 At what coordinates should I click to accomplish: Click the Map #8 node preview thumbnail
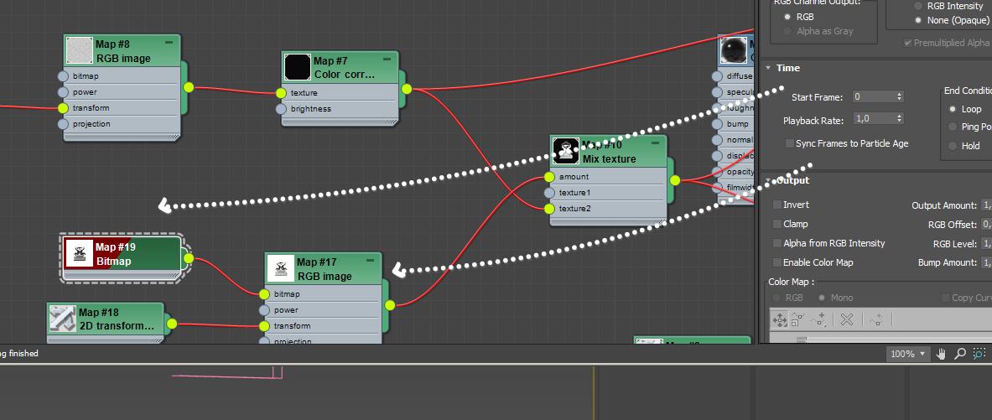point(80,50)
